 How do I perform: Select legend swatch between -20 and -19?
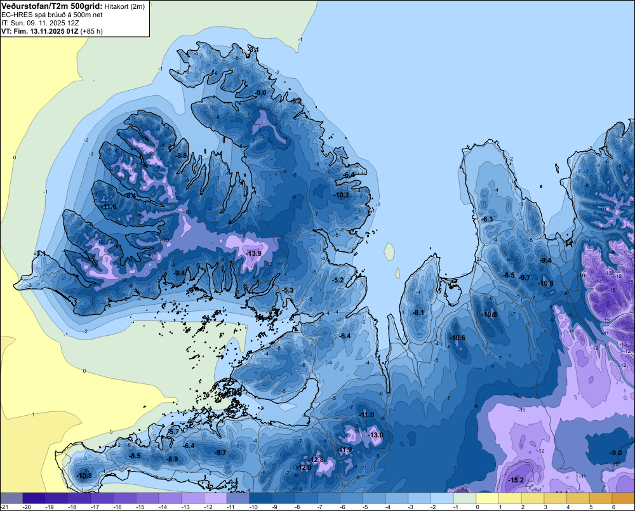[34, 498]
